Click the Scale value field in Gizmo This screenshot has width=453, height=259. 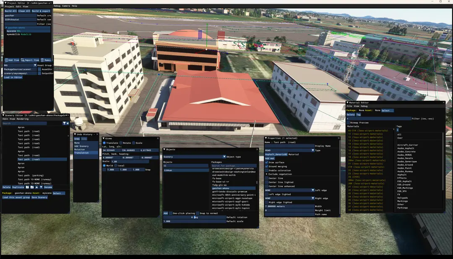point(129,162)
